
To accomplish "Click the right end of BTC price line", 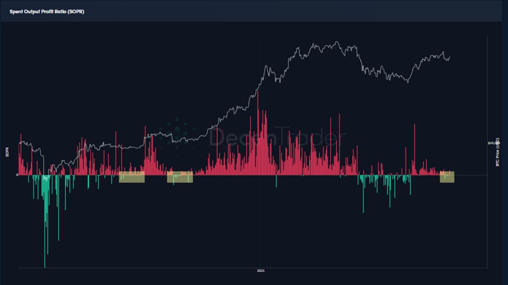I will tap(450, 57).
